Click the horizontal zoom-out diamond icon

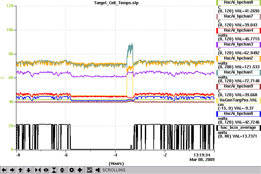tap(46, 170)
